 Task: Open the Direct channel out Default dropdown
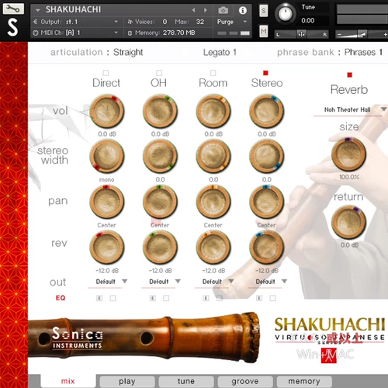[108, 282]
